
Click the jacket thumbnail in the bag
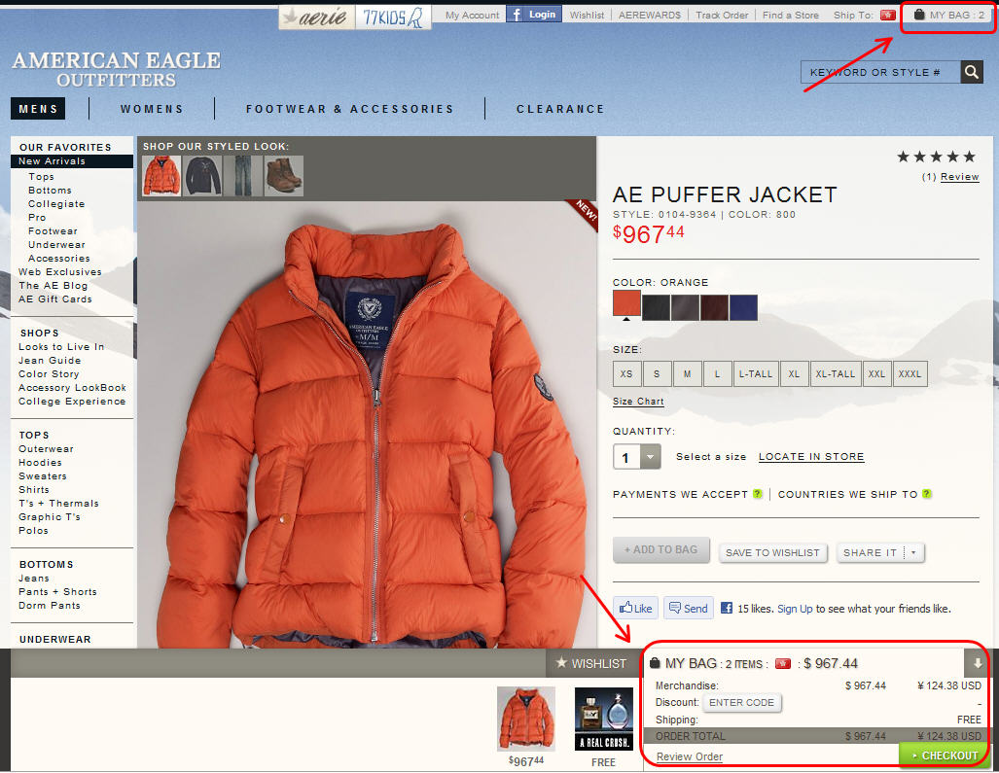[525, 719]
